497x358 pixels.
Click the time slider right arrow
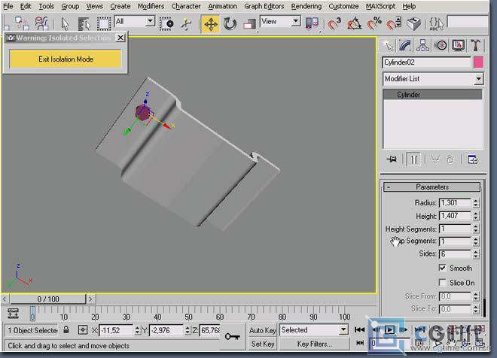[90, 299]
